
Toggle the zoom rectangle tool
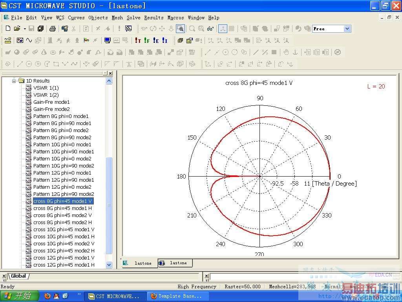pos(180,28)
